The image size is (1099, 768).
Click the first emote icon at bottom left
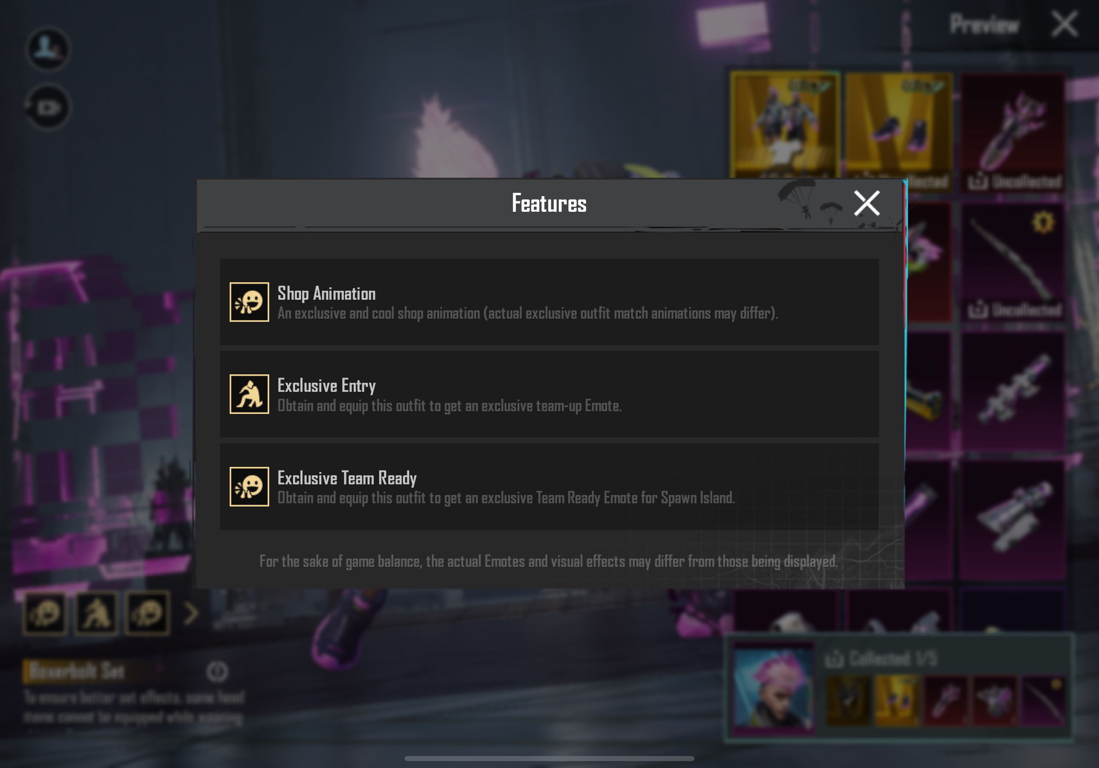pos(45,613)
